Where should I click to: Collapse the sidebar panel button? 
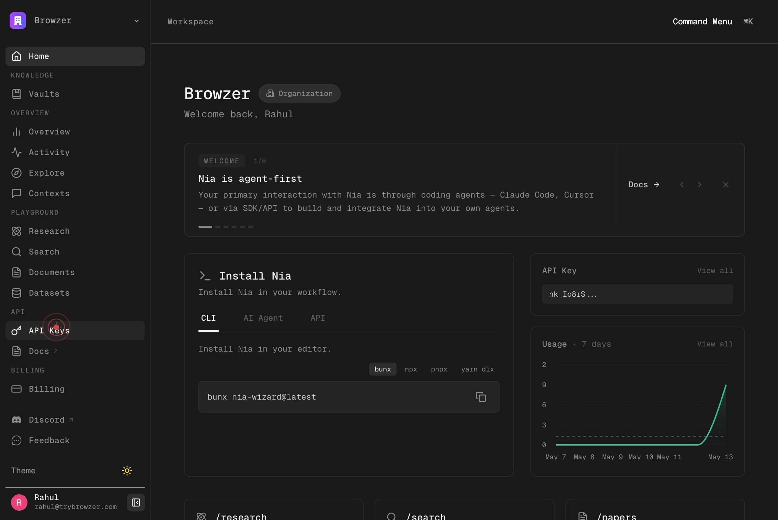pyautogui.click(x=136, y=503)
